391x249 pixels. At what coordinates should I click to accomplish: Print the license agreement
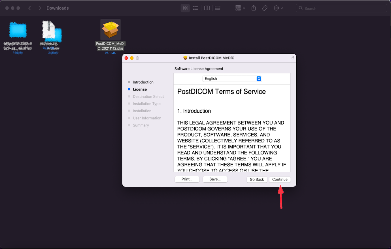pos(187,179)
